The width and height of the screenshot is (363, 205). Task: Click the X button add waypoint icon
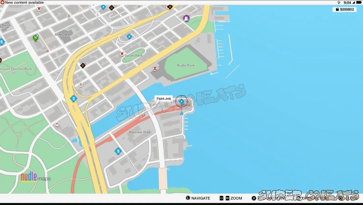coord(254,198)
